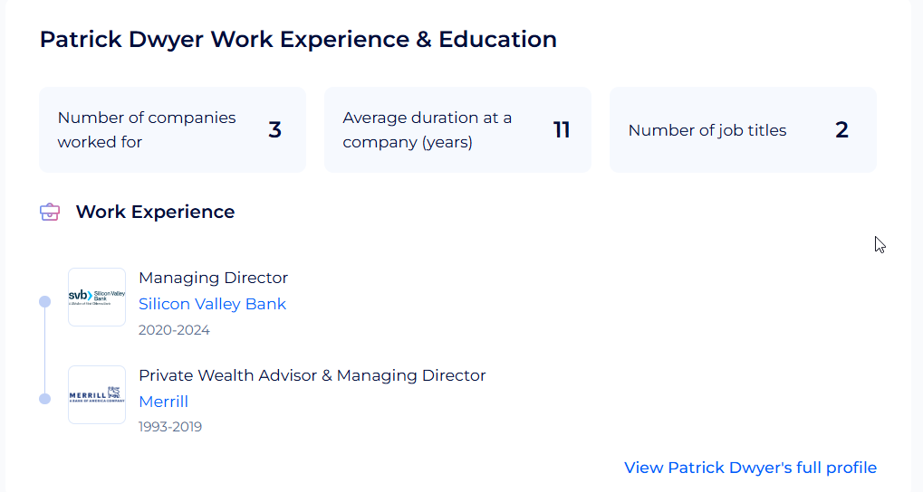Click the number 2 job titles count

(841, 130)
